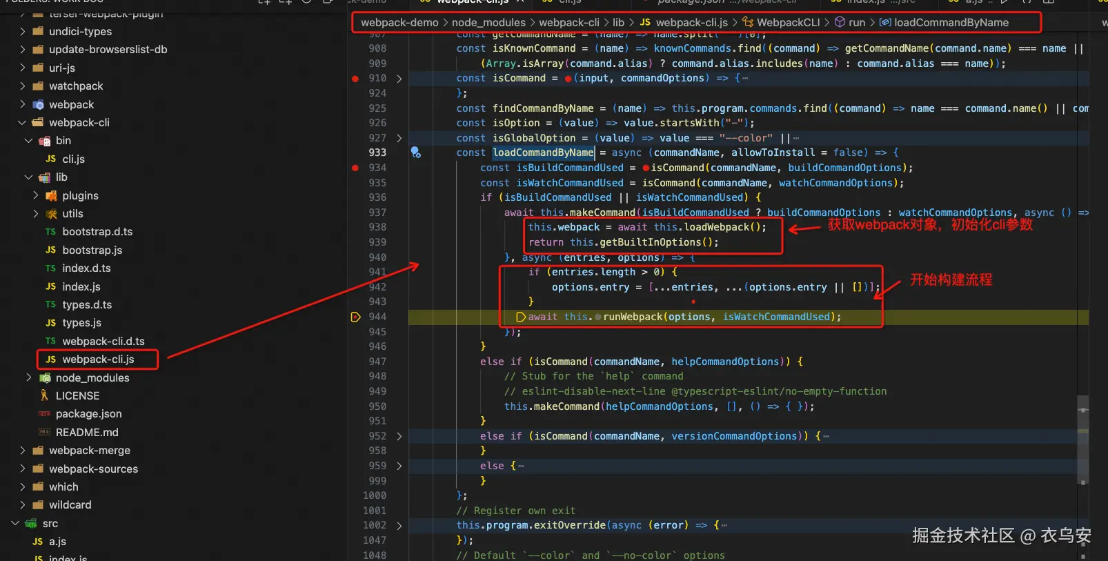Toggle inline breakpoint before (input, commandOptions) on line 910
This screenshot has height=561, width=1108.
click(x=568, y=79)
